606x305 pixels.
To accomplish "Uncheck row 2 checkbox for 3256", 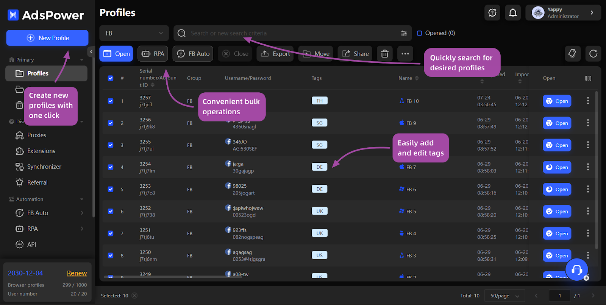I will pos(111,123).
